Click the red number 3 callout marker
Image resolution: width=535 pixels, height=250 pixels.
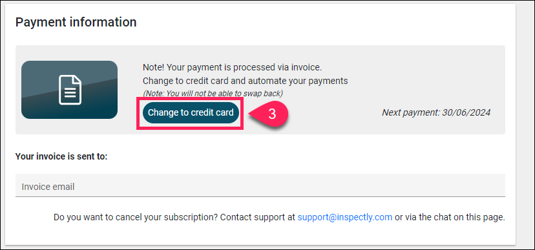[x=272, y=114]
